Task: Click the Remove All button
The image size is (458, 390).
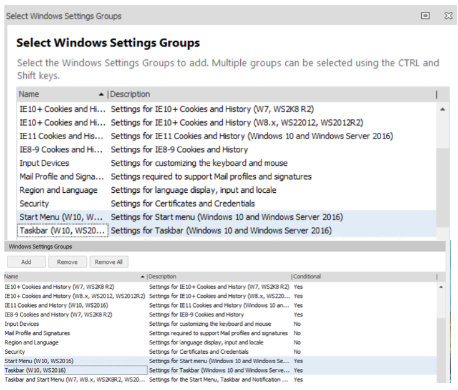Action: (x=109, y=261)
